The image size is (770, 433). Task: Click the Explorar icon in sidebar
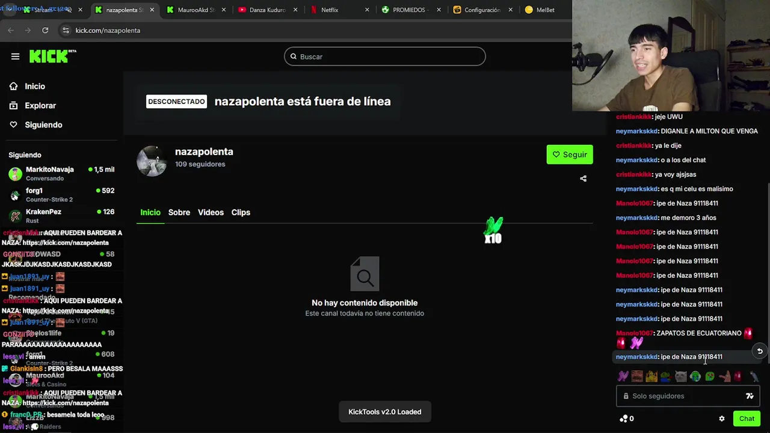coord(13,106)
